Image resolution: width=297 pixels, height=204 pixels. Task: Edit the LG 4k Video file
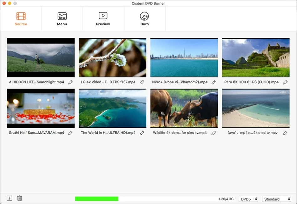point(142,82)
